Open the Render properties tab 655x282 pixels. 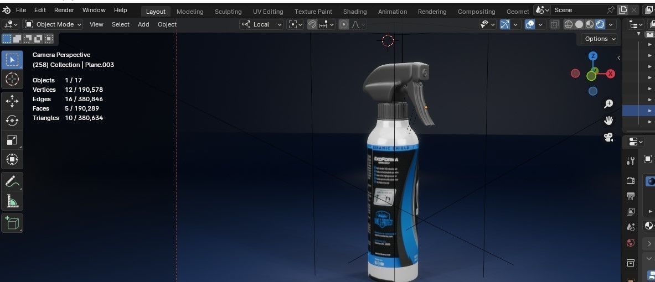click(631, 180)
